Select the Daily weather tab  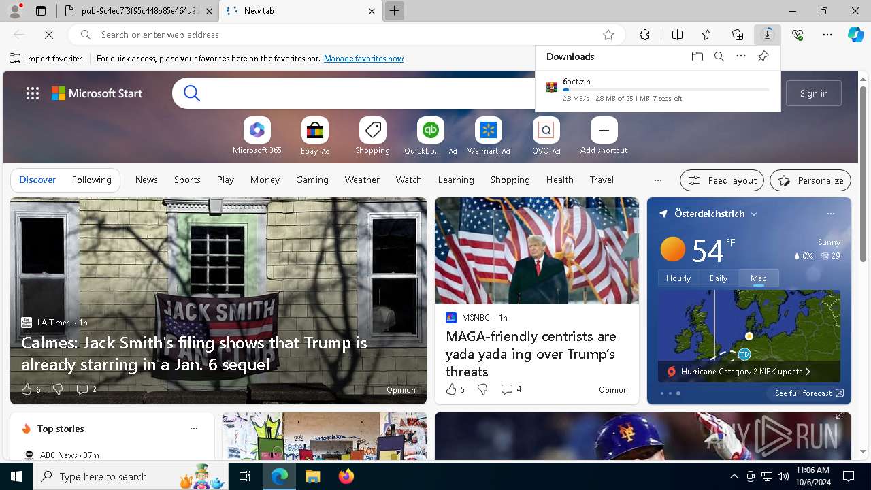719,278
